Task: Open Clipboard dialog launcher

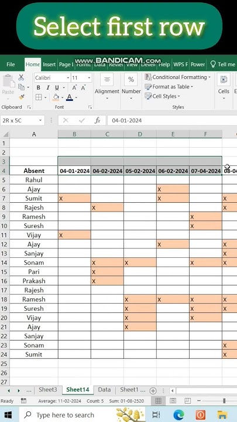Action: (29, 107)
